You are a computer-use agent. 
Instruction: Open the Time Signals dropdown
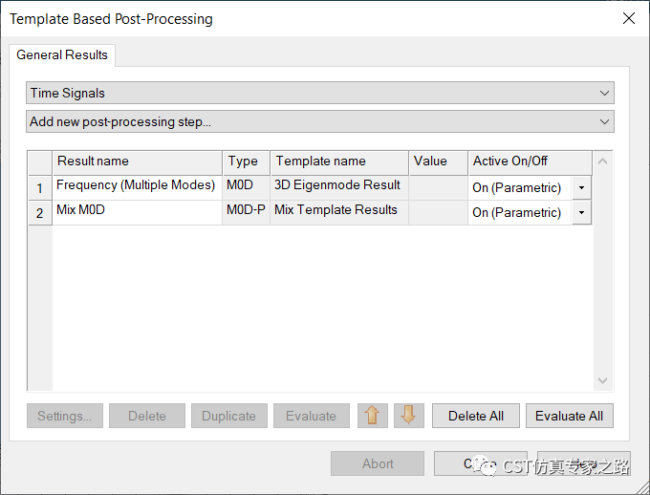pos(319,93)
